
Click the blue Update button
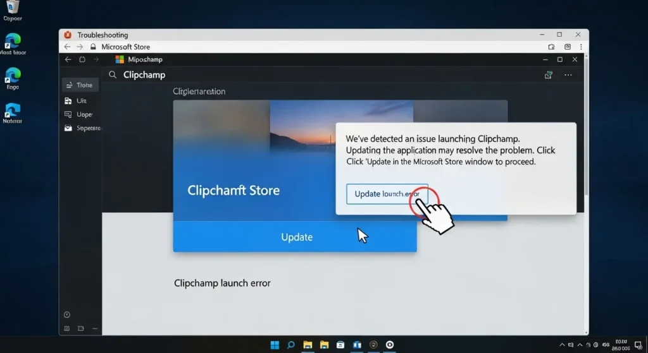(x=295, y=237)
